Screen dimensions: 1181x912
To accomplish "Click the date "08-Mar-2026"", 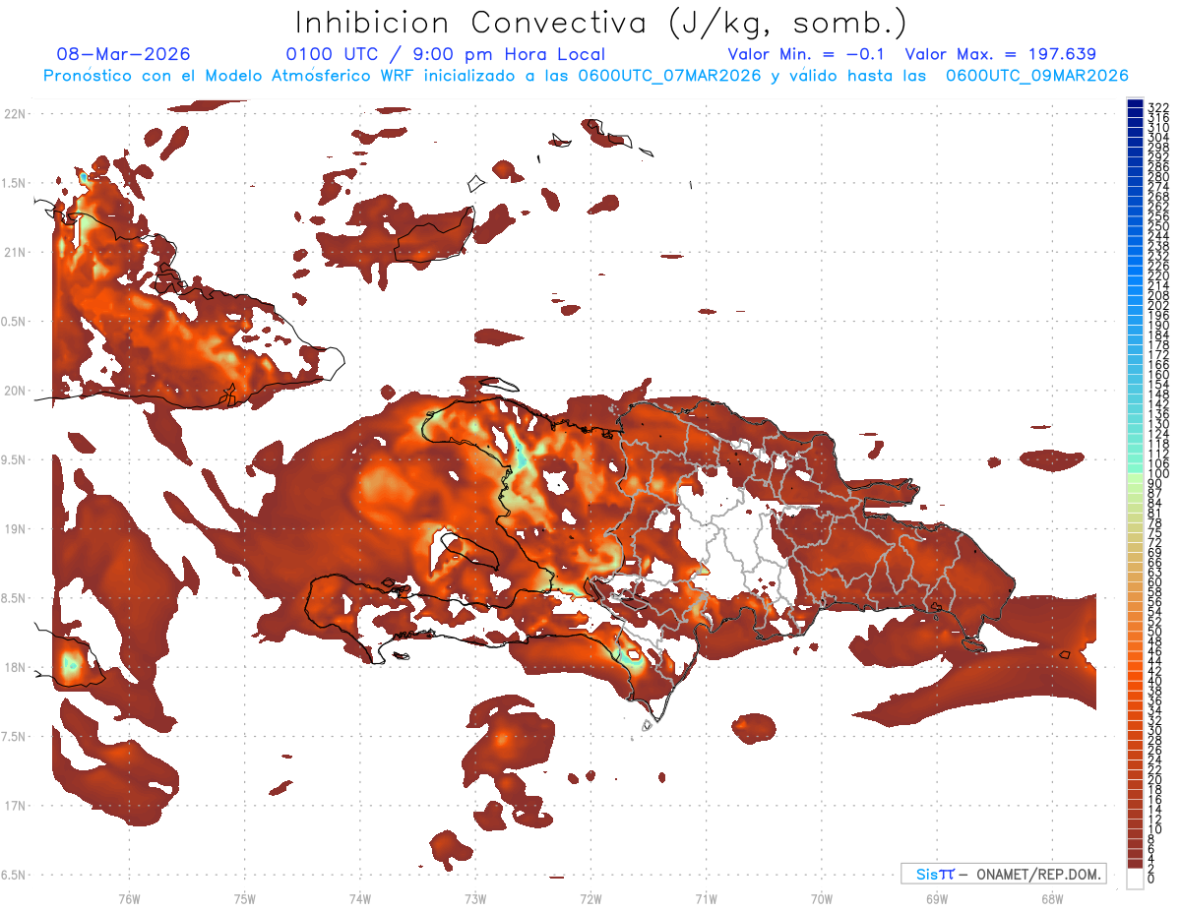I will (123, 54).
